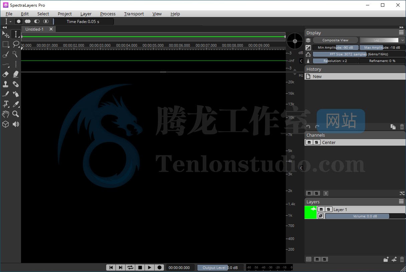The image size is (406, 272).
Task: Select the Eyedropper tool
Action: [16, 104]
